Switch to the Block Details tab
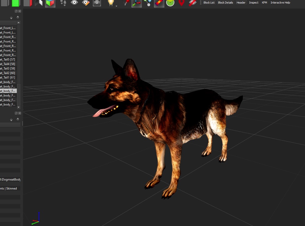The image size is (305, 226). 225,2
